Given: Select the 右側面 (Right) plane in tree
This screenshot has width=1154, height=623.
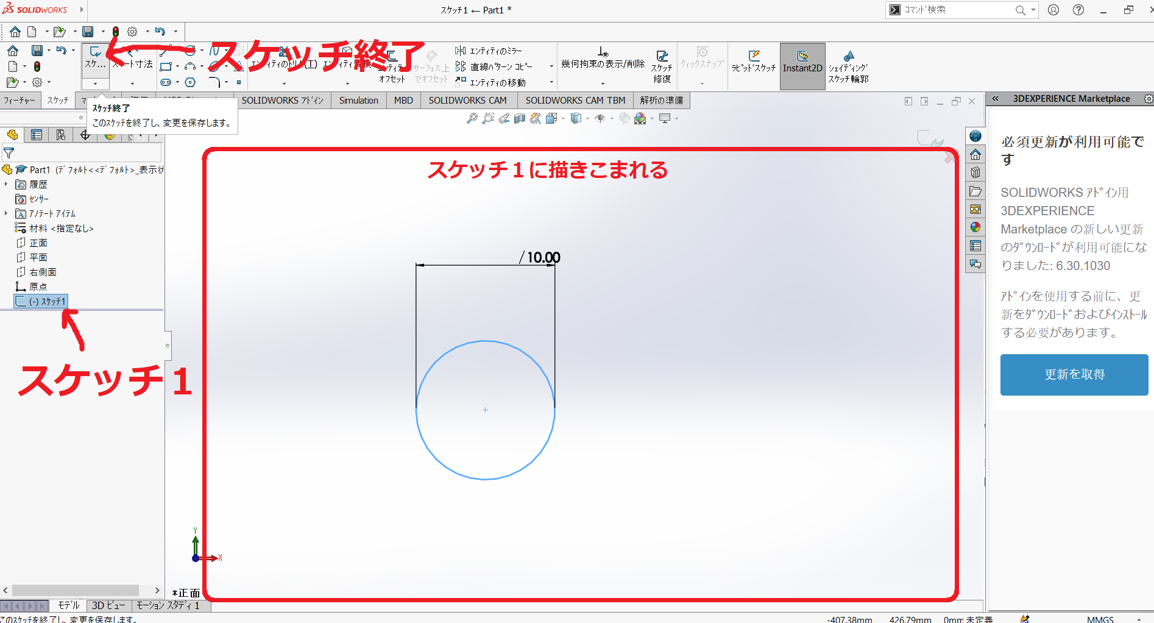Looking at the screenshot, I should pos(36,272).
